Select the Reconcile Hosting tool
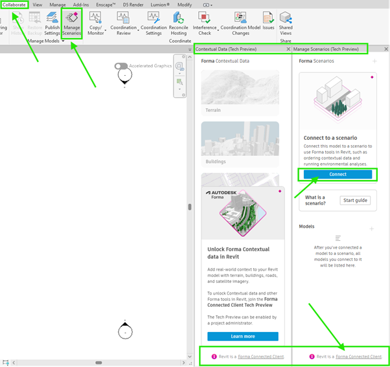Screen dimensions: 390x367 [178, 24]
